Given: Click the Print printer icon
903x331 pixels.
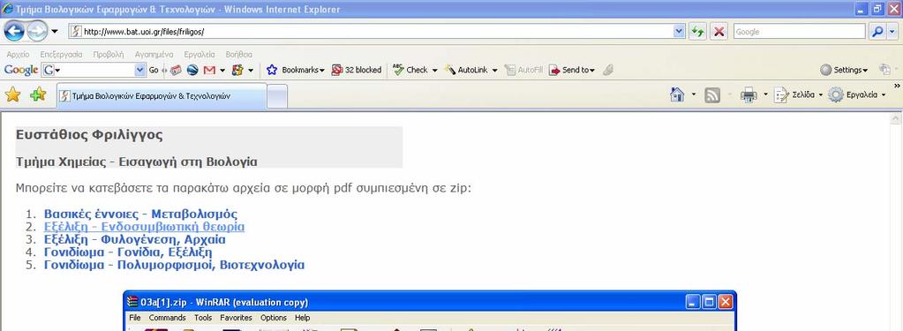Looking at the screenshot, I should pyautogui.click(x=748, y=94).
